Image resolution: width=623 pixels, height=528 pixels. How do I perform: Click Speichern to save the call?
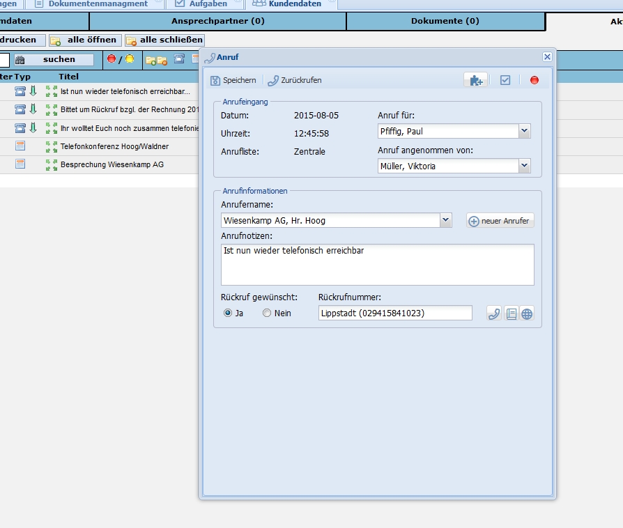(233, 80)
